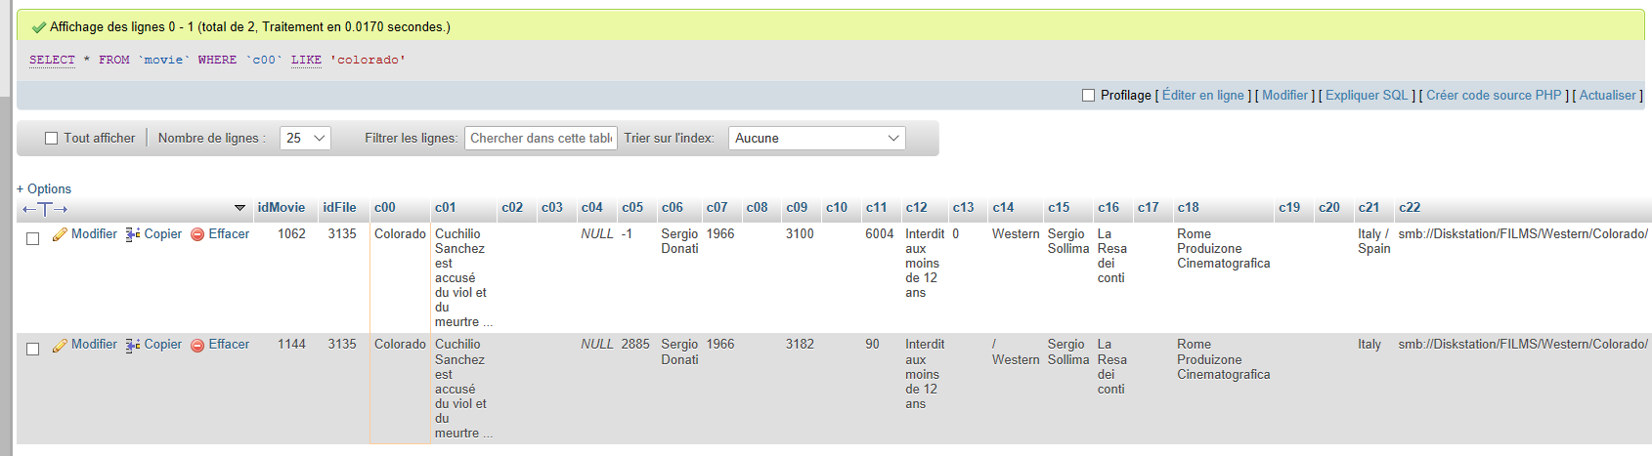
Task: Select the checkbox for row idMovie 1062
Action: pos(33,238)
